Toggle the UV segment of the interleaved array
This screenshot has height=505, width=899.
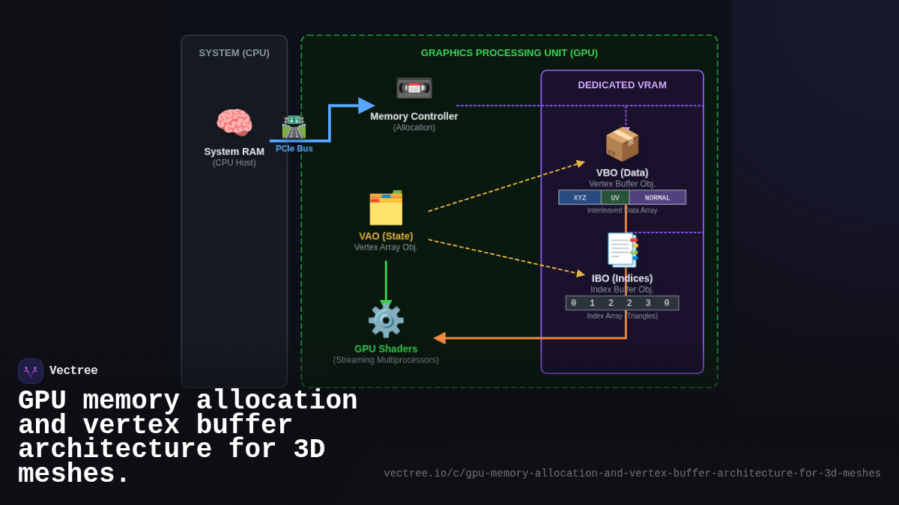click(615, 197)
